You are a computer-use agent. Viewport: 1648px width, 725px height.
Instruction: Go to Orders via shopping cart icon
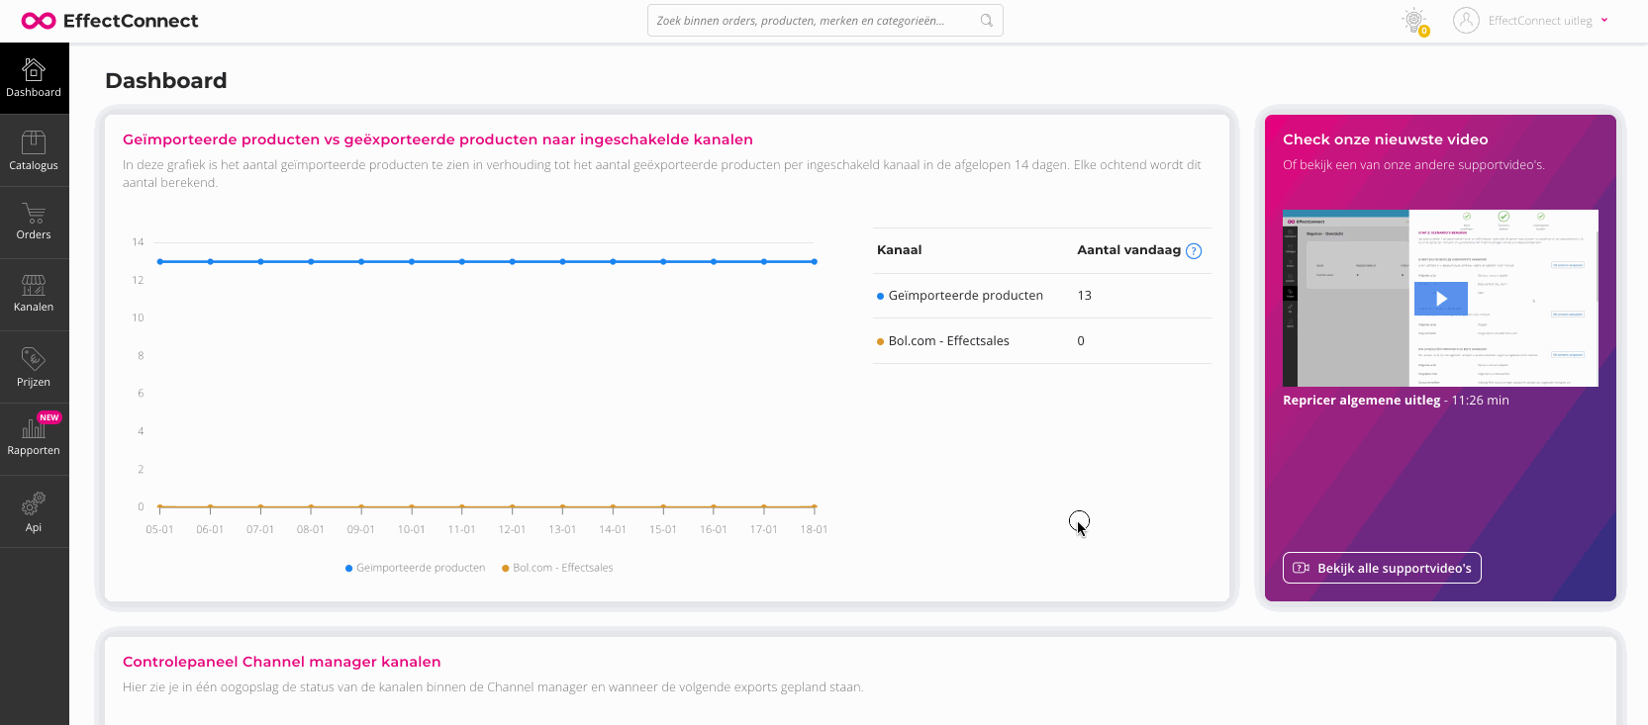coord(34,214)
